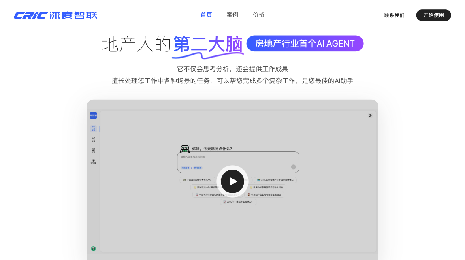Image resolution: width=465 pixels, height=260 pixels.
Task: Click the blue app logo in preview sidebar
Action: point(93,115)
